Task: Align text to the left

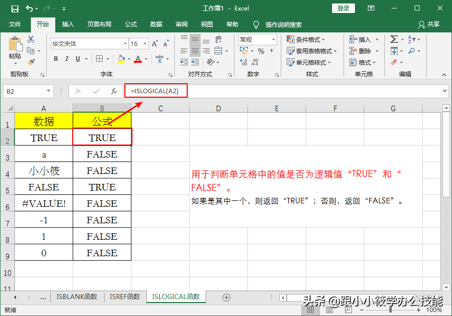Action: (x=184, y=51)
